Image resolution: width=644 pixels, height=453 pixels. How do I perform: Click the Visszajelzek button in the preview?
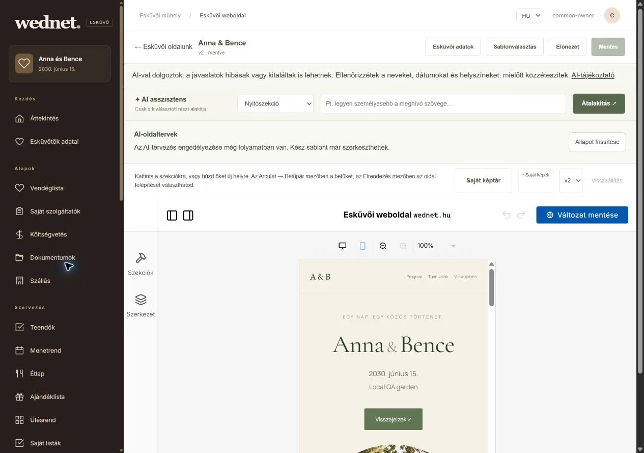pyautogui.click(x=393, y=419)
